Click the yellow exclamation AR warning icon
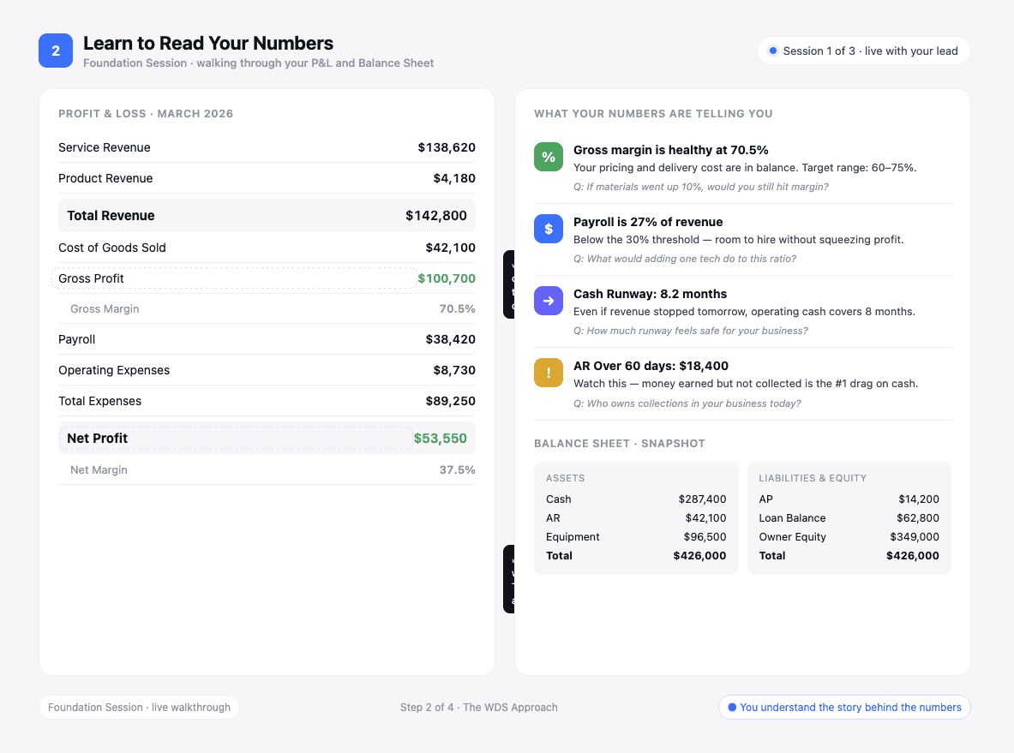1014x753 pixels. coord(549,373)
